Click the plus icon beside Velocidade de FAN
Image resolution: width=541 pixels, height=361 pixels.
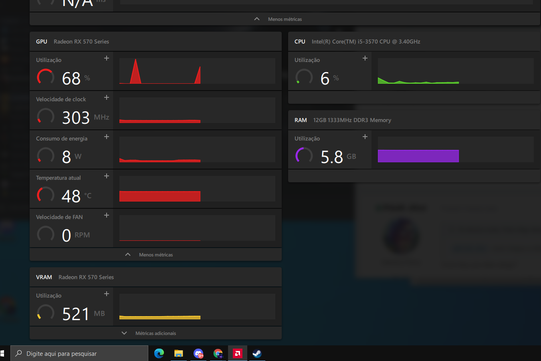click(107, 216)
